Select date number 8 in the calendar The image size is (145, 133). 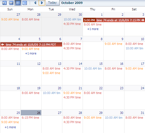pyautogui.click(x=101, y=39)
